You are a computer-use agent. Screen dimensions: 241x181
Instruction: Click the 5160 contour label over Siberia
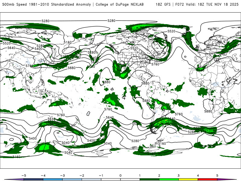(x=67, y=42)
